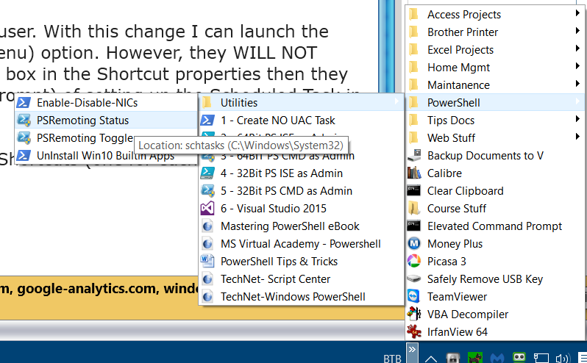Choose 4 - 32Bit PS ISE as Admin
Image resolution: width=587 pixels, height=363 pixels.
pyautogui.click(x=281, y=173)
